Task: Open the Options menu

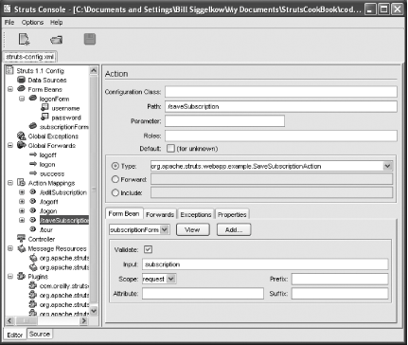Action: [32, 23]
